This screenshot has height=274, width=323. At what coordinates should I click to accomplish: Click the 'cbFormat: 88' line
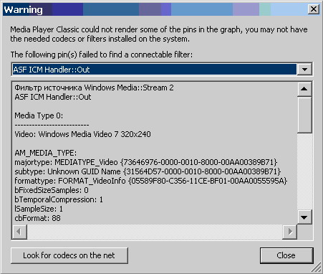[x=37, y=218]
